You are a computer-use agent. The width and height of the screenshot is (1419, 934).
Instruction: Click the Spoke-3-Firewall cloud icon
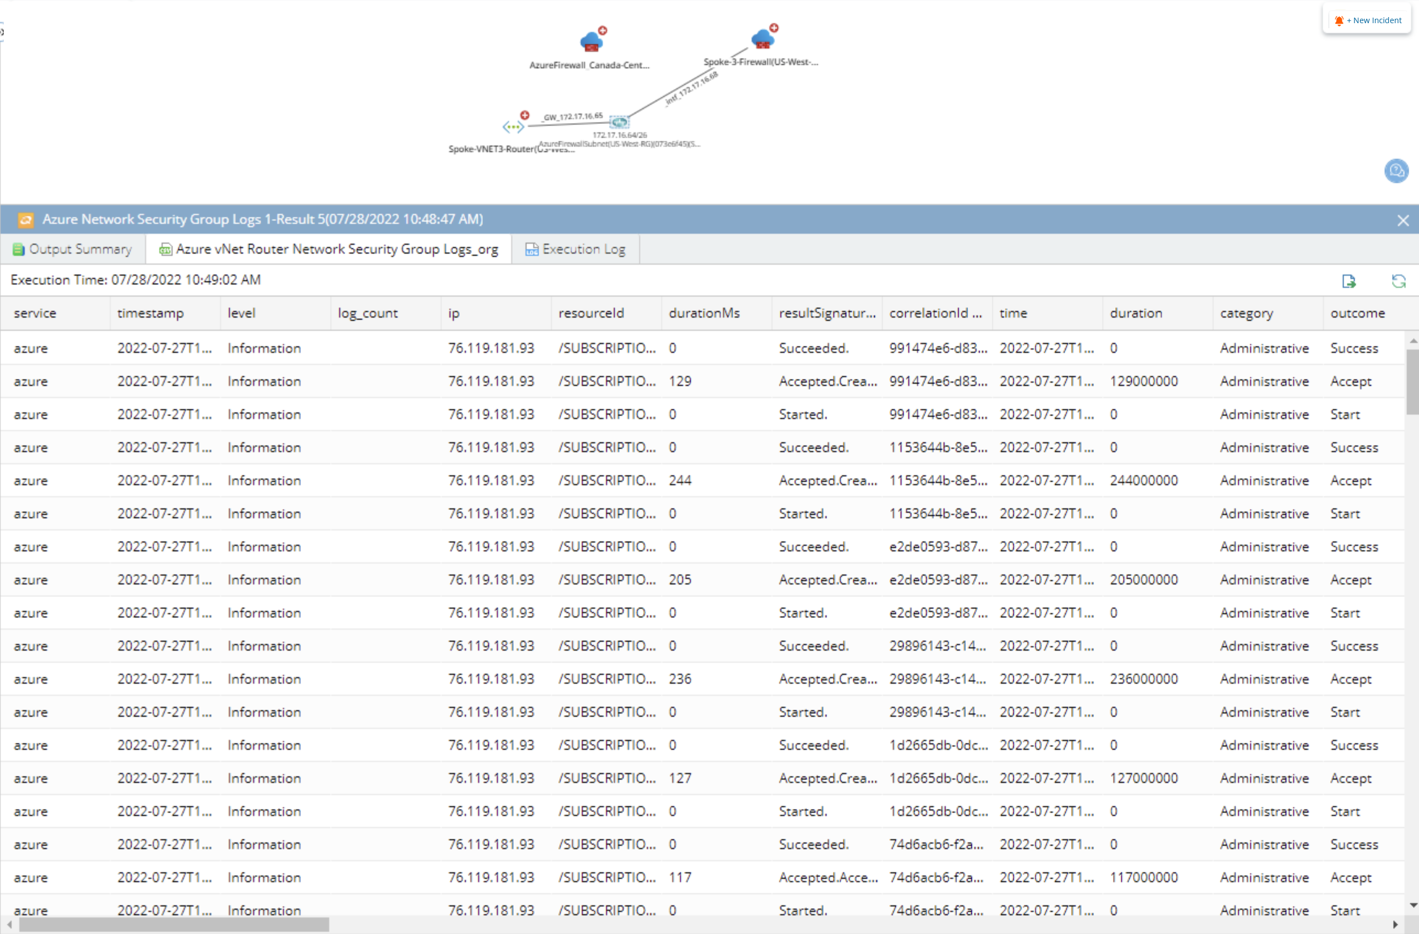[762, 39]
